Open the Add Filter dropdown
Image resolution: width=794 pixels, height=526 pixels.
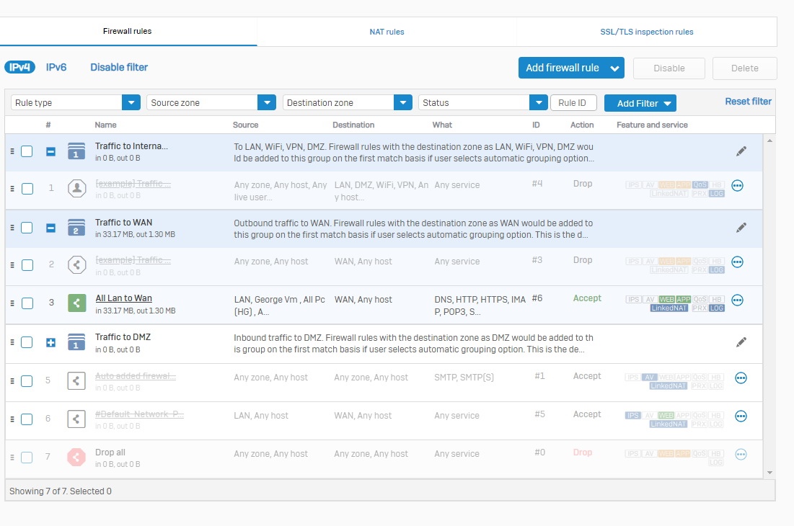(x=640, y=103)
